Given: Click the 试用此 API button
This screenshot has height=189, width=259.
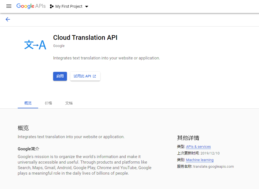Looking at the screenshot, I should (85, 76).
